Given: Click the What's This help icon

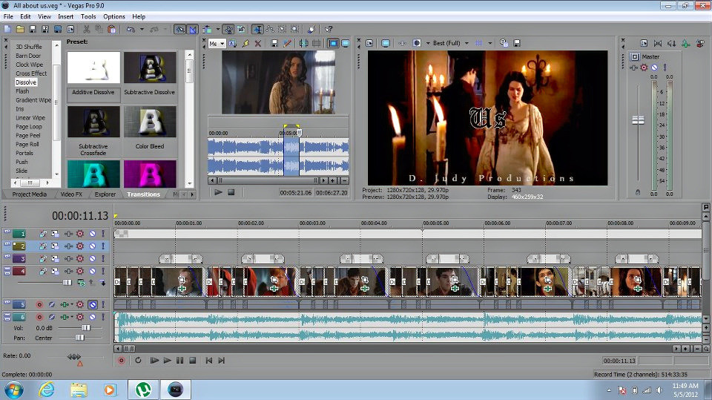Looking at the screenshot, I should pos(329,29).
